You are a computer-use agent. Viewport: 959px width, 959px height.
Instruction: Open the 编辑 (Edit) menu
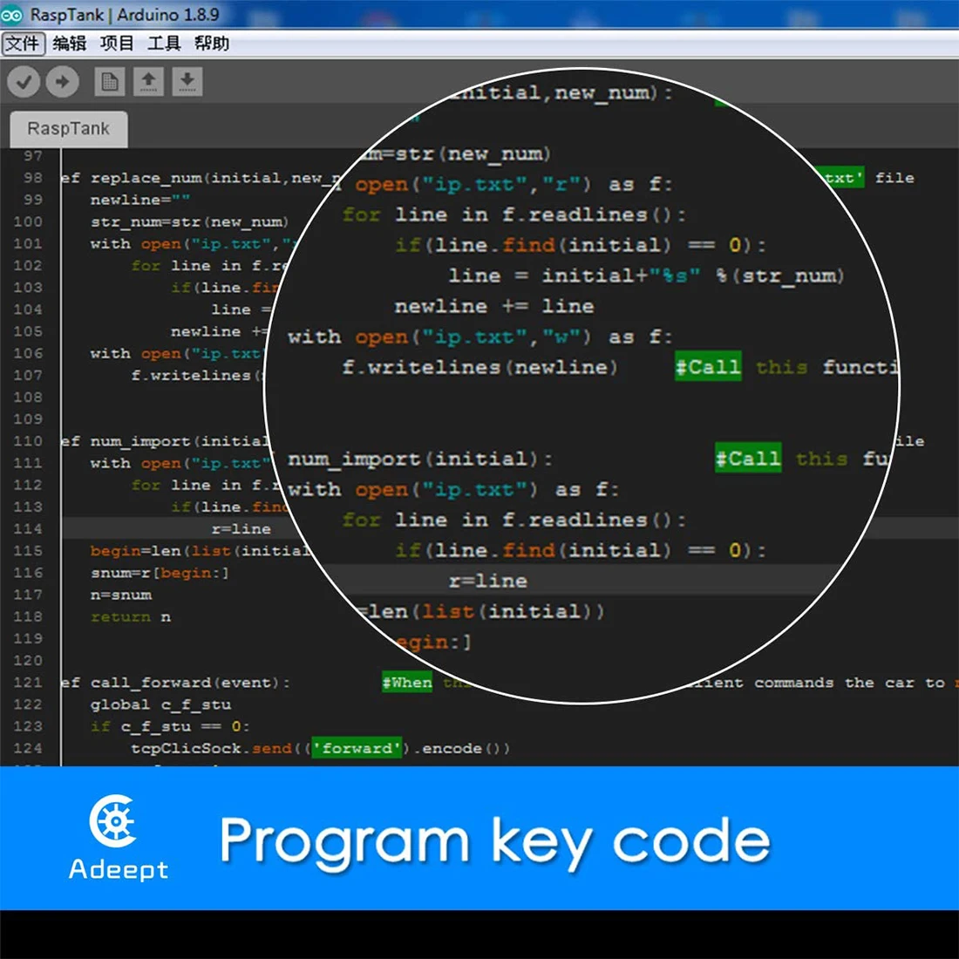(x=69, y=44)
